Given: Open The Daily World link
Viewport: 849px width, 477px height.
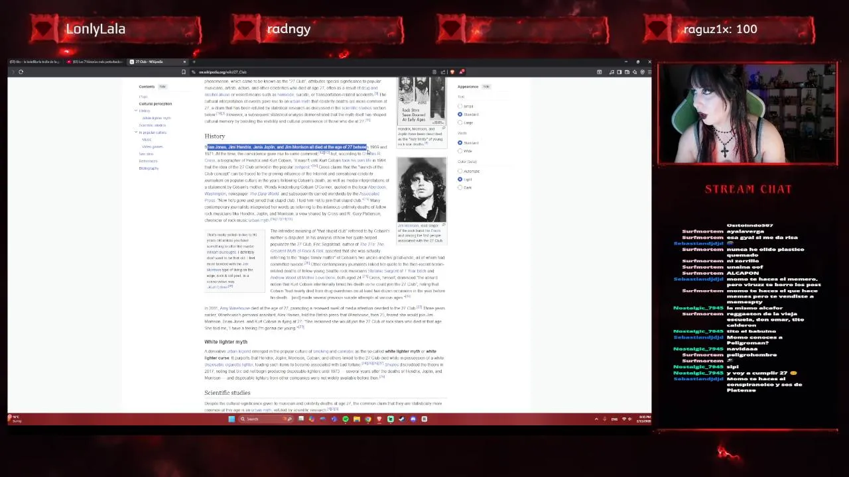Looking at the screenshot, I should [264, 193].
